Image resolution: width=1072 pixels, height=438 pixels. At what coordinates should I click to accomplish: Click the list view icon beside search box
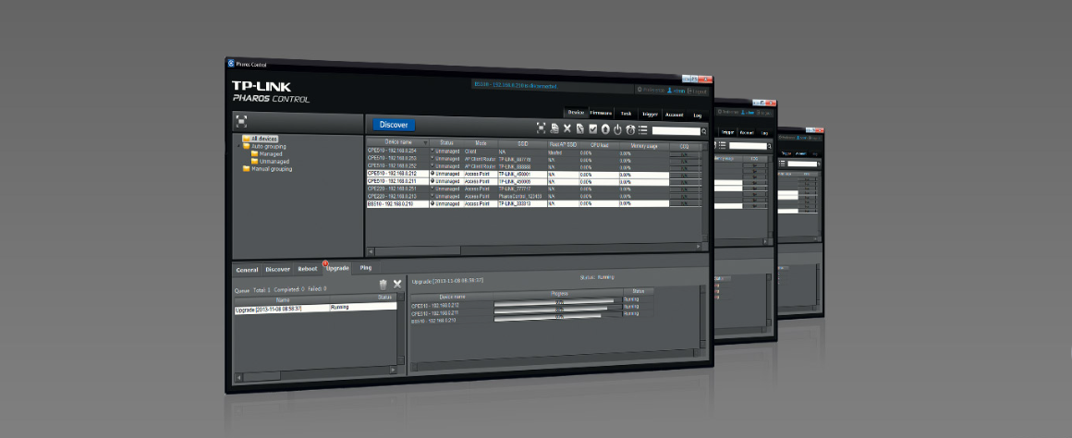point(643,130)
